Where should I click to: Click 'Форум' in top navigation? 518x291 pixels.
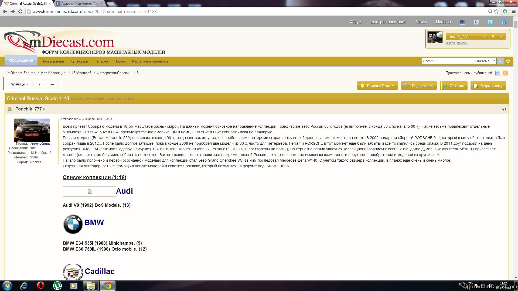pyautogui.click(x=355, y=22)
